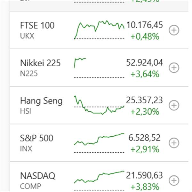
Task: Select the NASDAQ +3,83% change value
Action: [145, 187]
